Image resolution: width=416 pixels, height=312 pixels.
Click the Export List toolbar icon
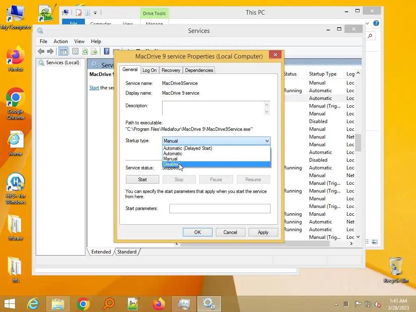(x=94, y=51)
